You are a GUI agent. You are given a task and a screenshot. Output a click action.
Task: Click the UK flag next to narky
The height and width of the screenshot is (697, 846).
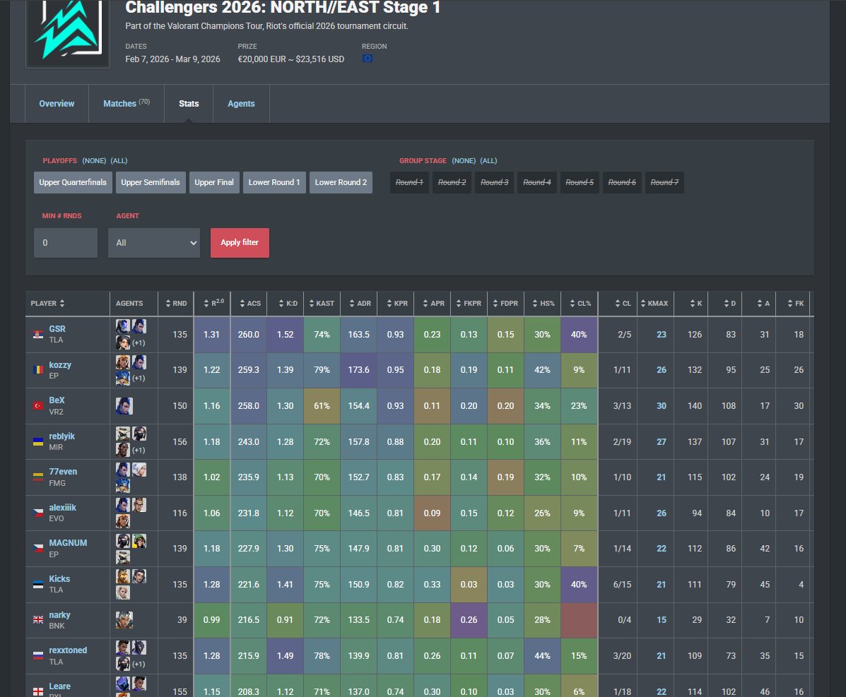[37, 620]
